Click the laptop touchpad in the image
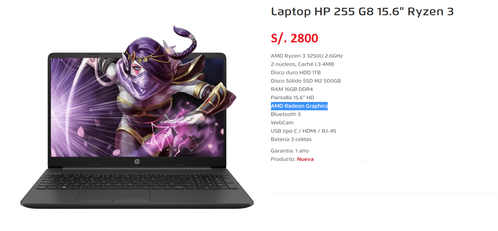 tap(113, 195)
